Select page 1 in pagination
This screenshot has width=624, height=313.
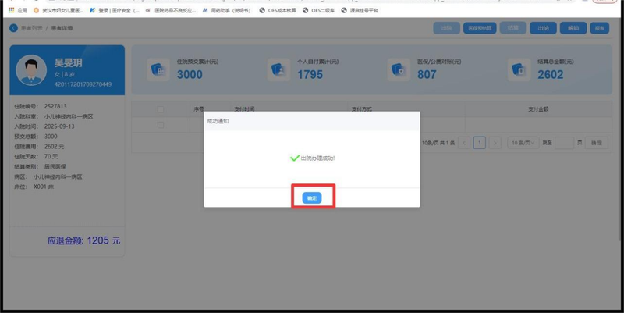click(480, 143)
